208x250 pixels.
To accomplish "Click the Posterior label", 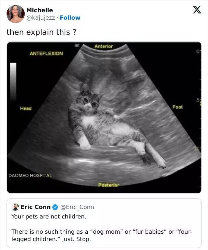I will [108, 185].
